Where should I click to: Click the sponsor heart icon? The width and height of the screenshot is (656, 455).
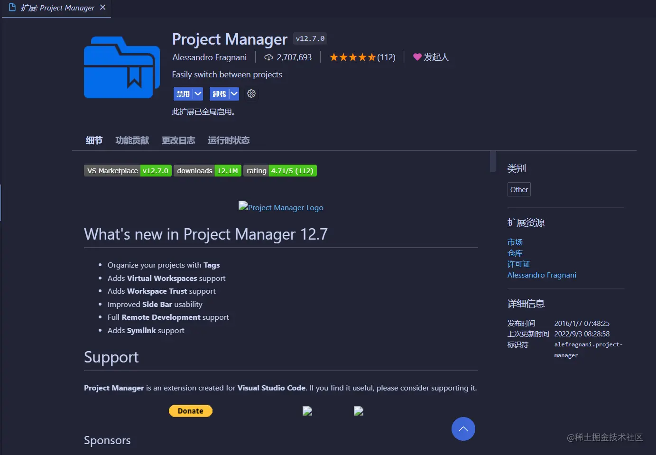417,57
